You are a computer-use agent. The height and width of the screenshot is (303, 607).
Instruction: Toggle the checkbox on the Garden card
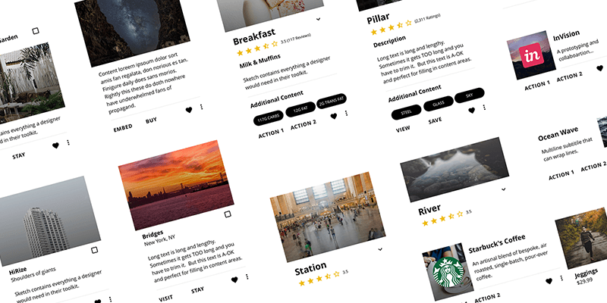point(36,31)
